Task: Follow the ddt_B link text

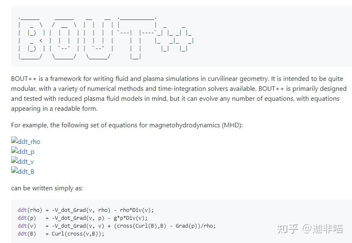Action: click(27, 172)
